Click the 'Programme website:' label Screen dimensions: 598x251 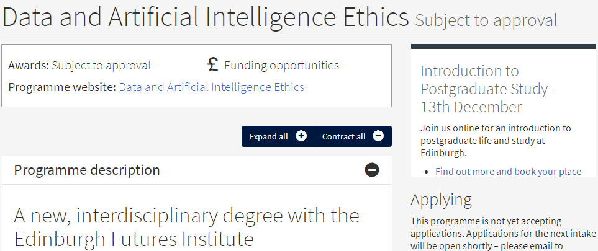pyautogui.click(x=62, y=87)
